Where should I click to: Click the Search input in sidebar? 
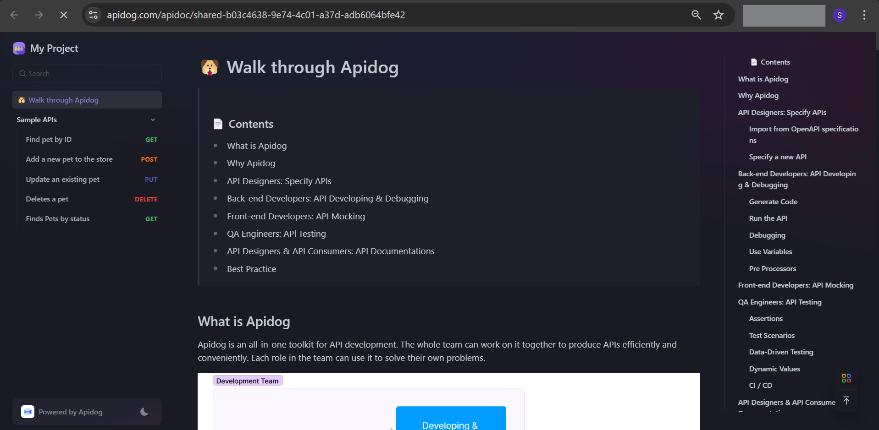click(87, 73)
